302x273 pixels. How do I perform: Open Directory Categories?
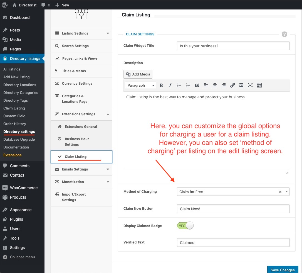click(x=21, y=92)
